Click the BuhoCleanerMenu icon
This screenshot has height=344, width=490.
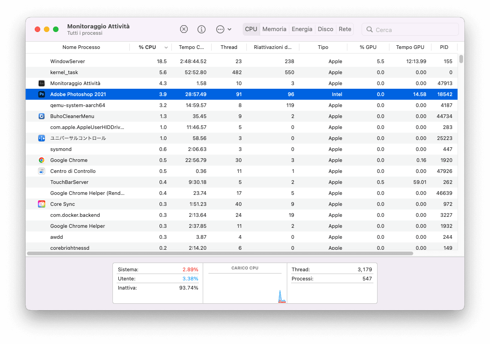click(42, 116)
